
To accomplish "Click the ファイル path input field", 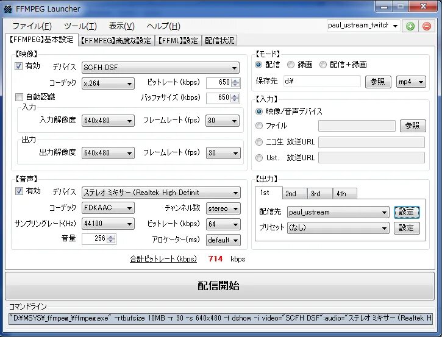I will tap(357, 126).
